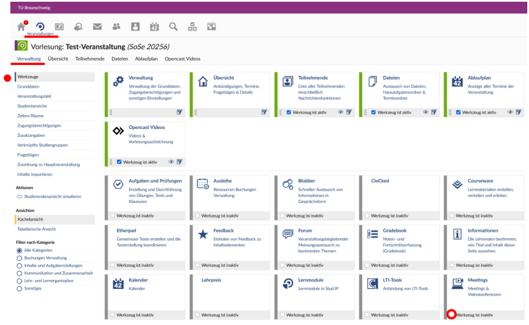The image size is (529, 325).
Task: Click the house icon on the Übersicht tile
Action: (203, 81)
